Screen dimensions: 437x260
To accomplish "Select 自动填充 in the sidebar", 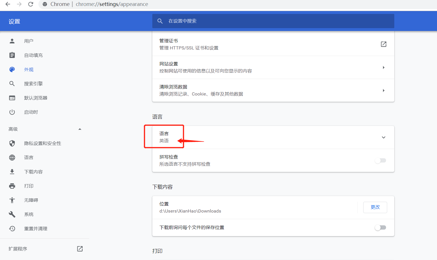I will pyautogui.click(x=33, y=55).
